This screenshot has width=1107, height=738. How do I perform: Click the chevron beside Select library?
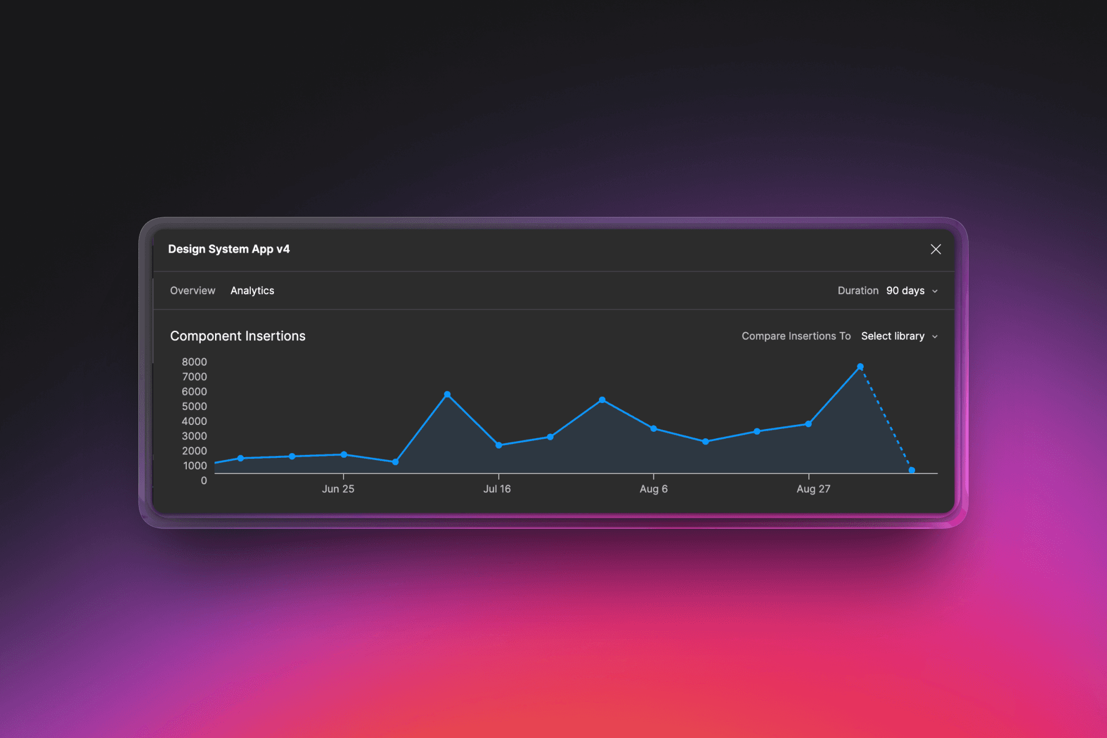pos(935,337)
